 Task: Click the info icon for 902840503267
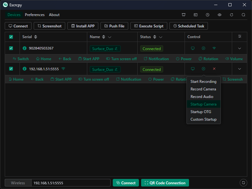(25, 48)
